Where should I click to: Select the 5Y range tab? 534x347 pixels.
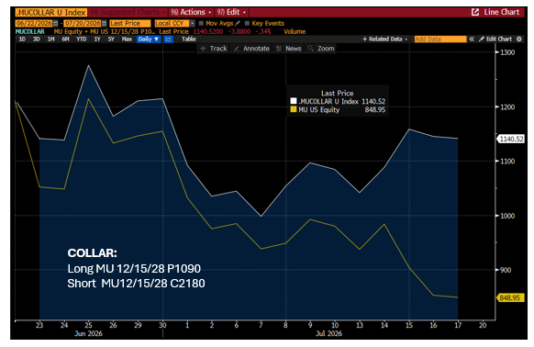pyautogui.click(x=111, y=39)
